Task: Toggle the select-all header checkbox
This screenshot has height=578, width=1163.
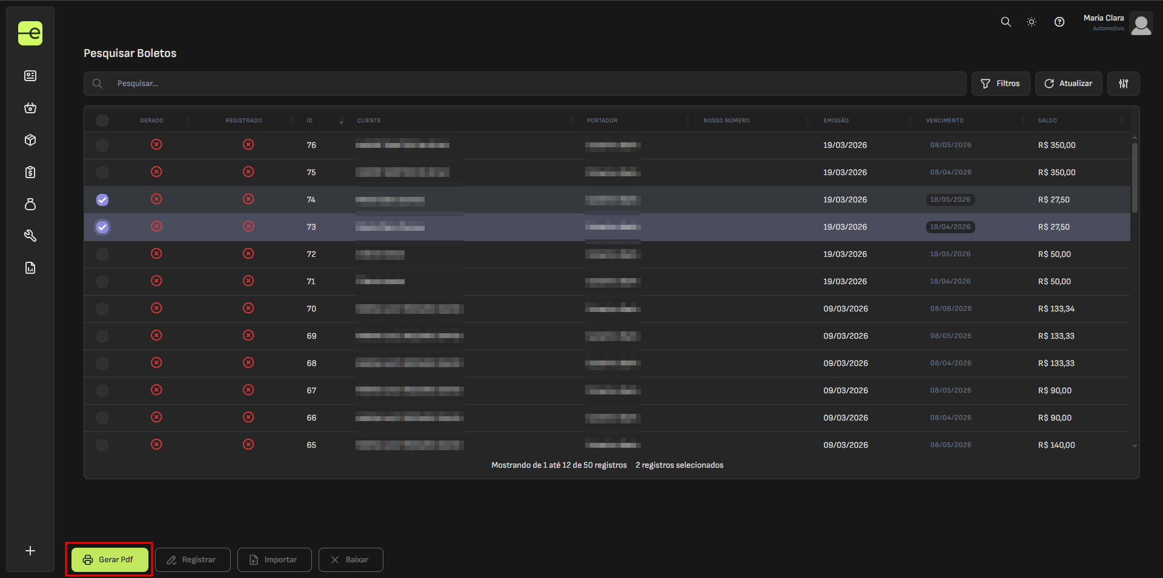Action: [x=102, y=121]
